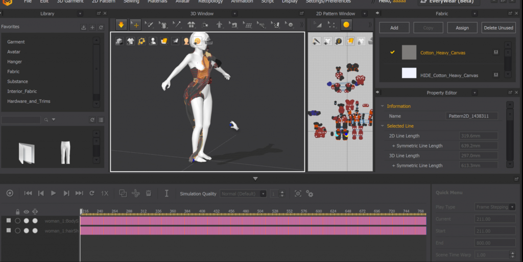Select the Select/Move tool in 3D toolbar

click(x=135, y=24)
